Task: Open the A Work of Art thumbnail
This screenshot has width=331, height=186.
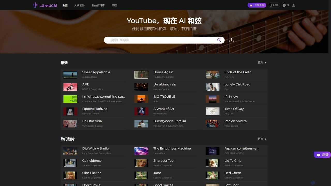Action: pyautogui.click(x=141, y=111)
